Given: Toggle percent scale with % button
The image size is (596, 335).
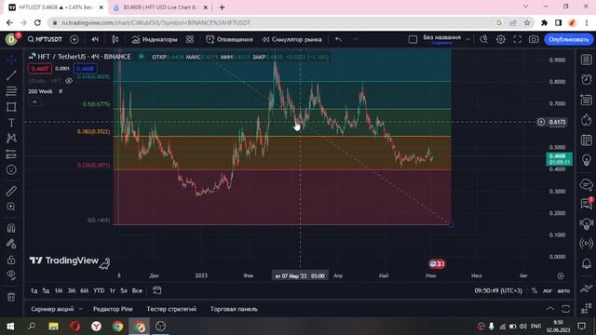Looking at the screenshot, I should point(535,290).
